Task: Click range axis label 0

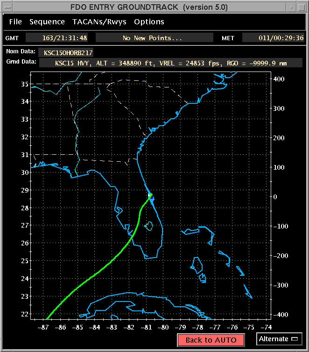Action: click(275, 197)
